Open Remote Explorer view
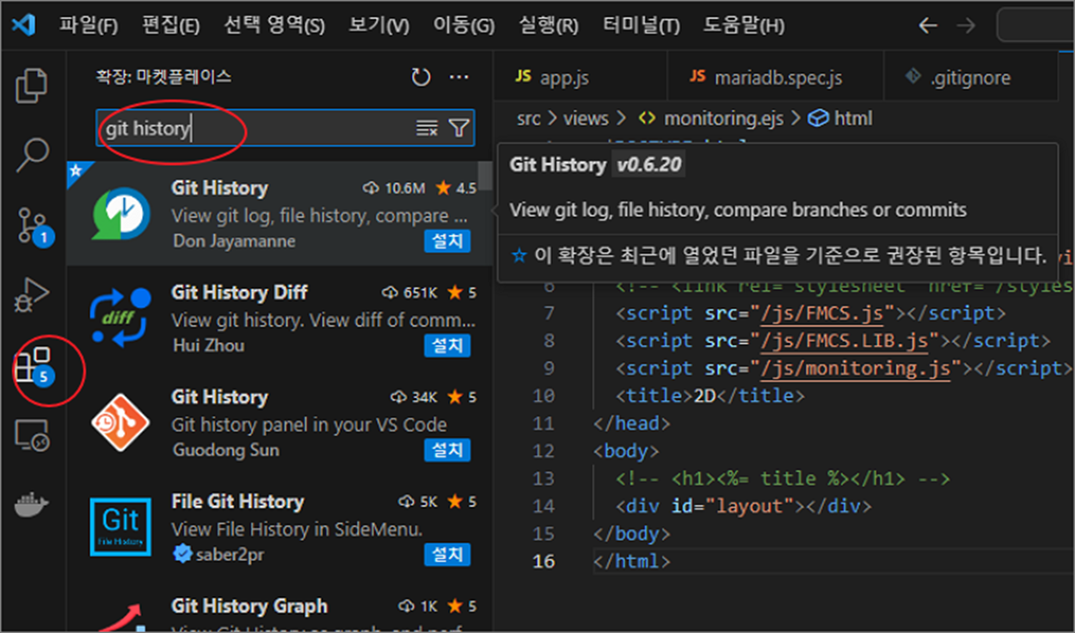This screenshot has height=633, width=1075. point(32,436)
